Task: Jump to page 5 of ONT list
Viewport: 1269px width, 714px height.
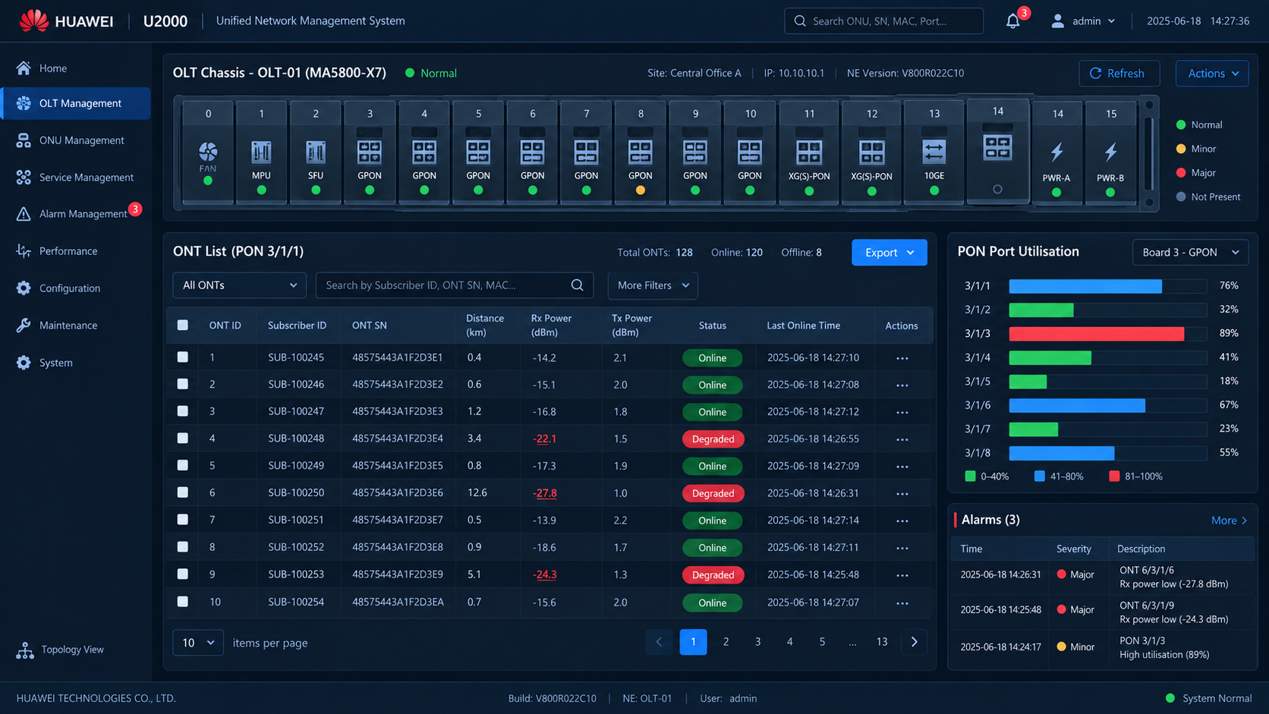Action: point(822,642)
